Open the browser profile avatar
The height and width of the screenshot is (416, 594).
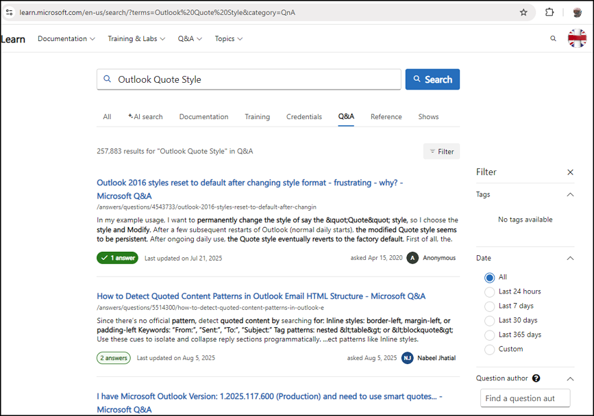tap(578, 12)
